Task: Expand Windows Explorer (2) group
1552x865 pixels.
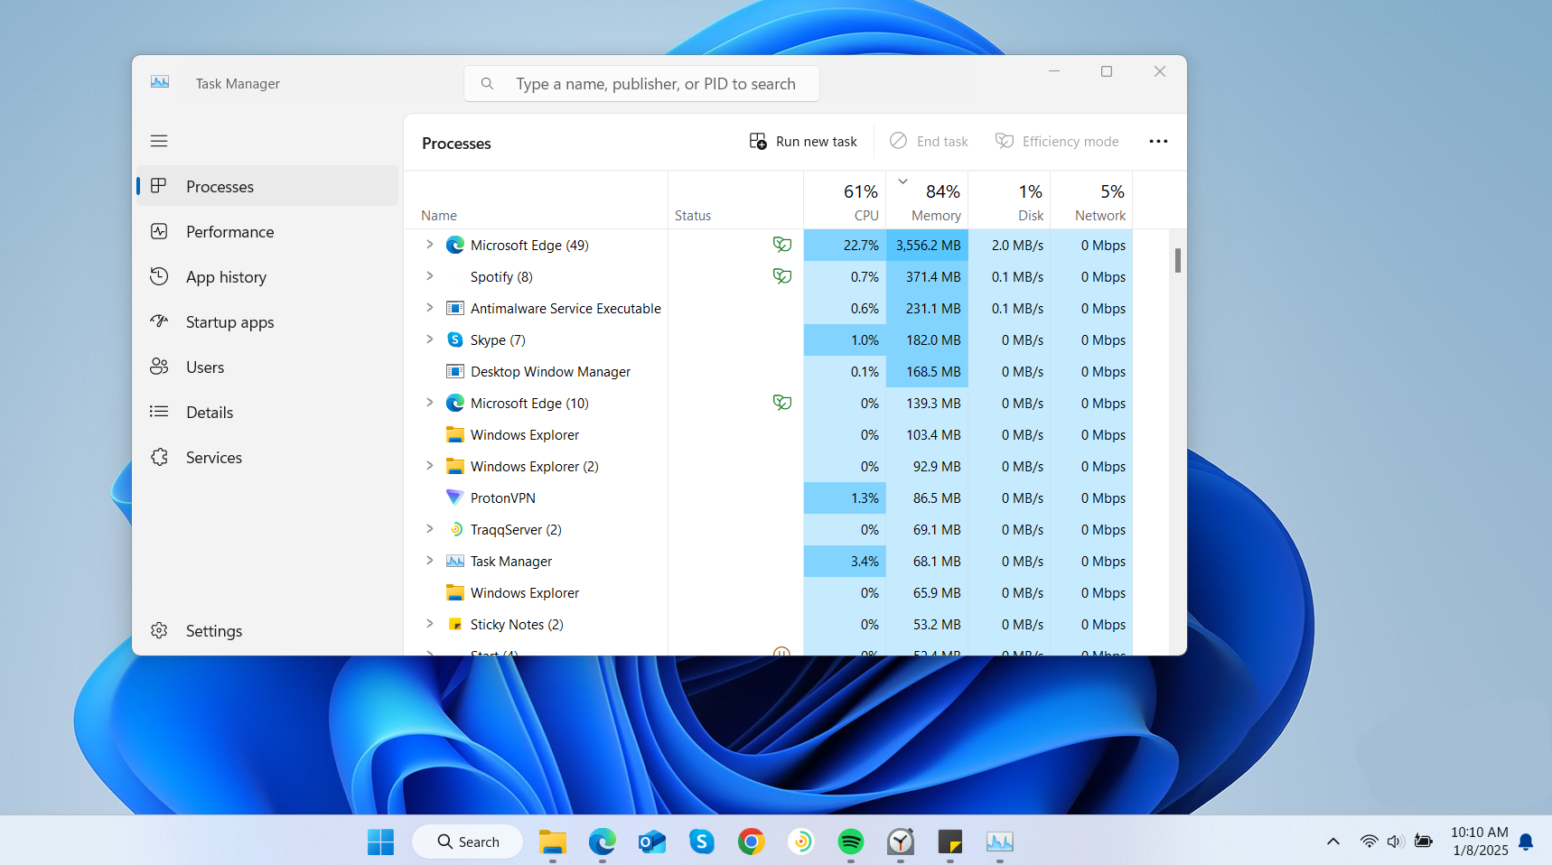Action: (x=430, y=466)
